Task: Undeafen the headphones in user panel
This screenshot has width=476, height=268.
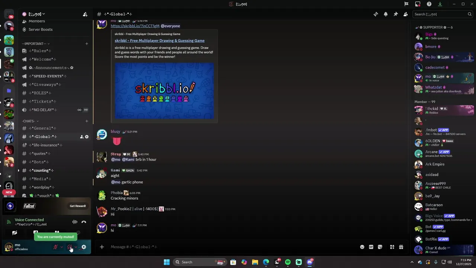Action: pyautogui.click(x=70, y=247)
